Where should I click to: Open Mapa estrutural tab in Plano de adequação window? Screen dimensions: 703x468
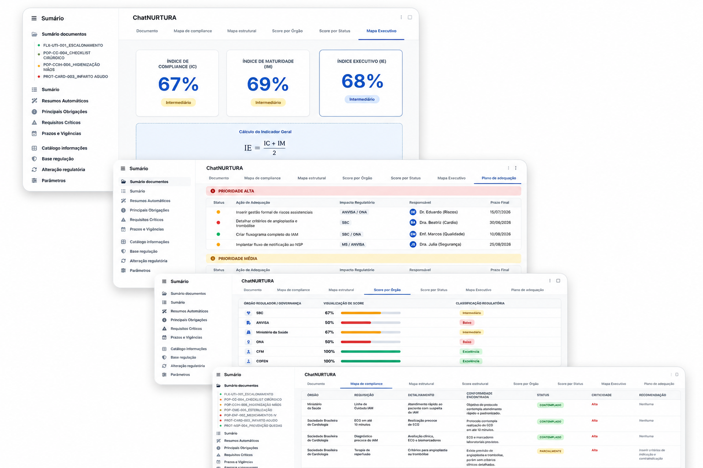(312, 178)
